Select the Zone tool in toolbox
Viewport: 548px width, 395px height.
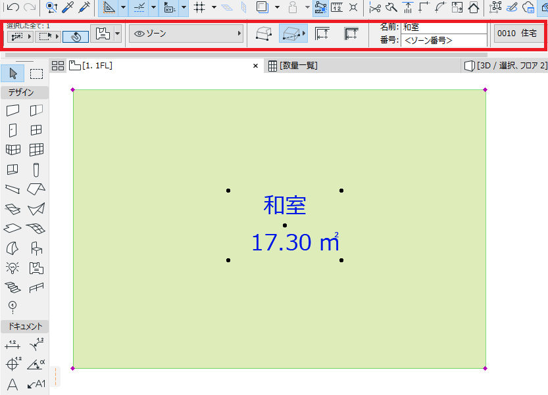[x=36, y=268]
